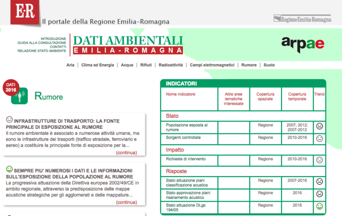Click the arpae logo

[x=303, y=44]
